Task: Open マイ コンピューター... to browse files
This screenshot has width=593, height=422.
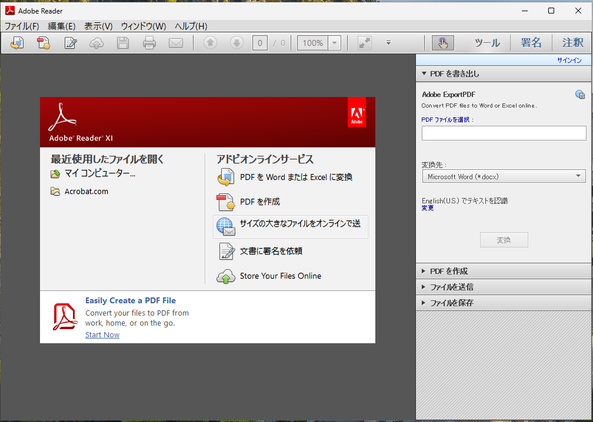Action: [99, 173]
